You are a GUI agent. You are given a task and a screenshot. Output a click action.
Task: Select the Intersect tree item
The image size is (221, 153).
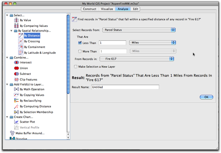point(26,62)
